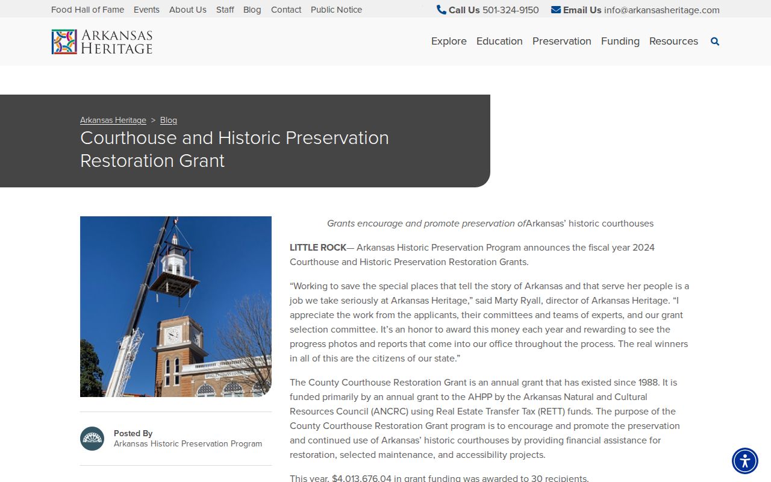Click the italic 'Grants encourage and promote' tagline
The image size is (771, 482).
click(426, 224)
